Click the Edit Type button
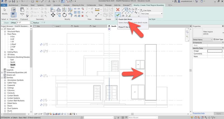The image size is (224, 119). click(218, 39)
